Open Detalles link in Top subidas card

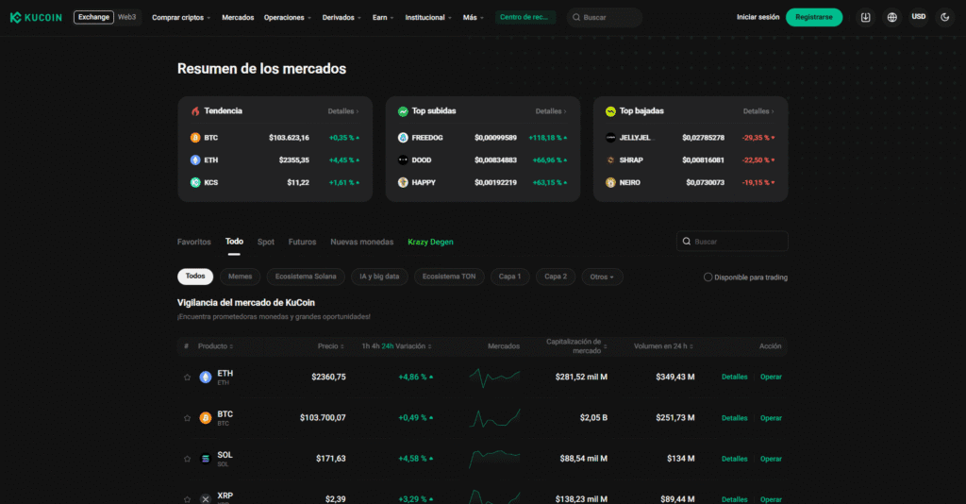pyautogui.click(x=551, y=111)
